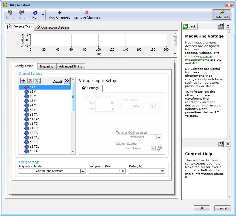Screen dimensions: 236x216
Task: Click channel list scroll down arrow
Action: [73, 152]
